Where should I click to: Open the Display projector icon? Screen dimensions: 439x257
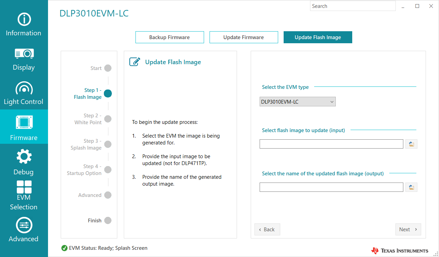pos(24,54)
